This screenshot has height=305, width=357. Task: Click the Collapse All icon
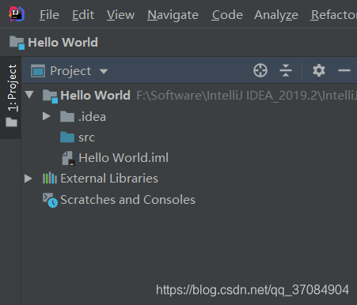click(286, 70)
